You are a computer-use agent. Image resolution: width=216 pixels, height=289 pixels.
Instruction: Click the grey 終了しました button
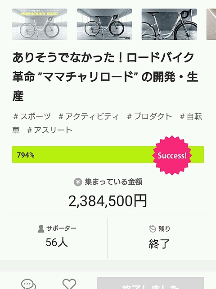click(150, 283)
